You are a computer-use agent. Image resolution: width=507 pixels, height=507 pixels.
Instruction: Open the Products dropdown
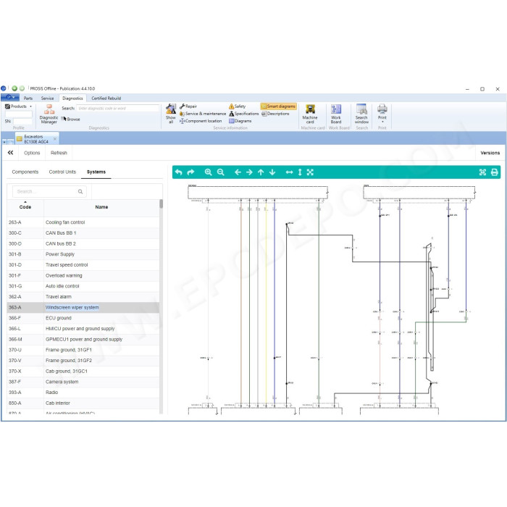18,106
